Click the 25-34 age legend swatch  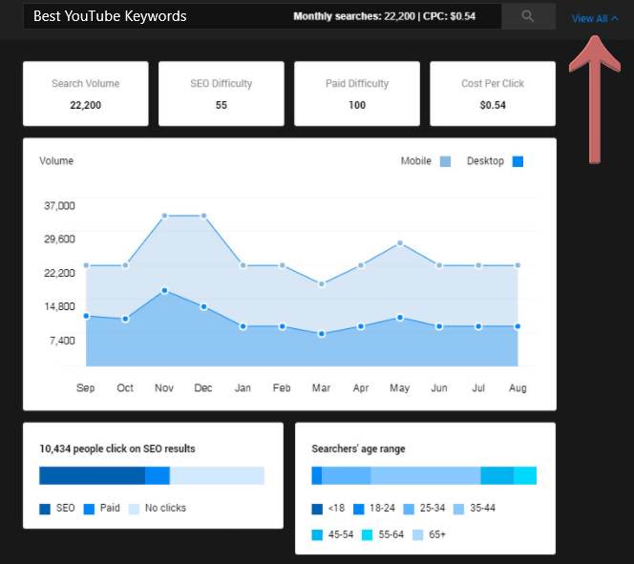[x=409, y=509]
